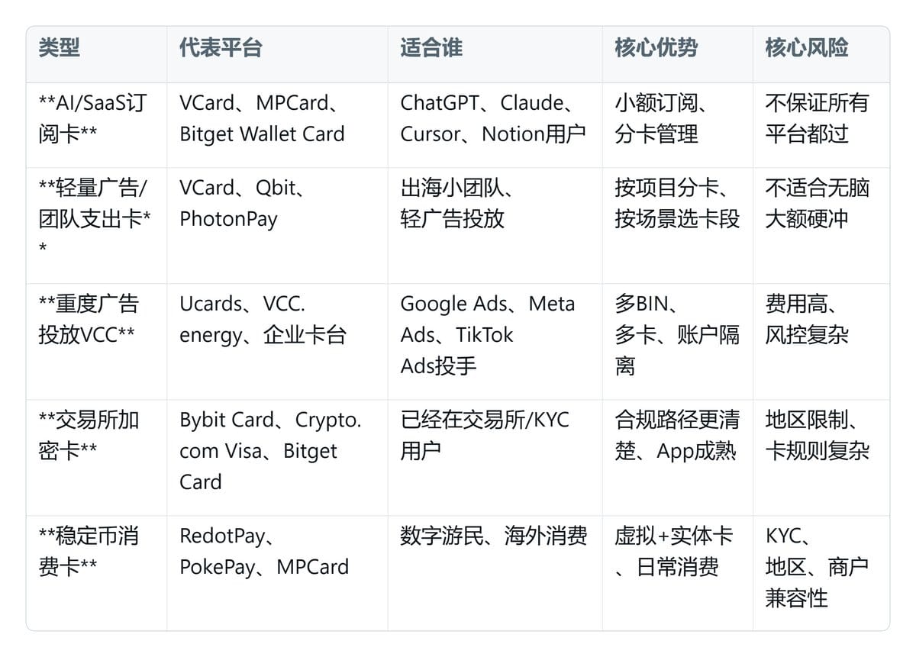
Task: Click the 核心优势 column header
Action: (x=677, y=55)
